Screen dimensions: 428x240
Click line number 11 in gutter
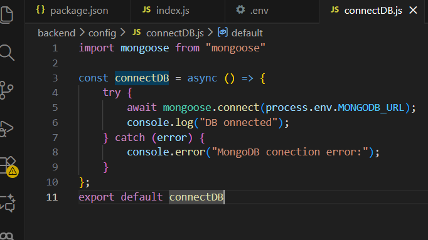pos(52,197)
